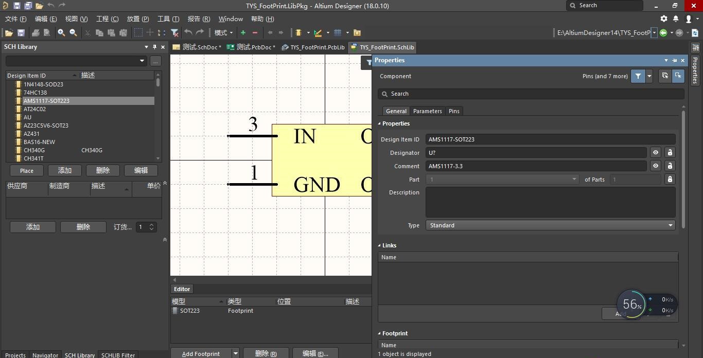Toggle the Designator lock icon
Viewport: 703px width, 358px height.
pyautogui.click(x=670, y=153)
